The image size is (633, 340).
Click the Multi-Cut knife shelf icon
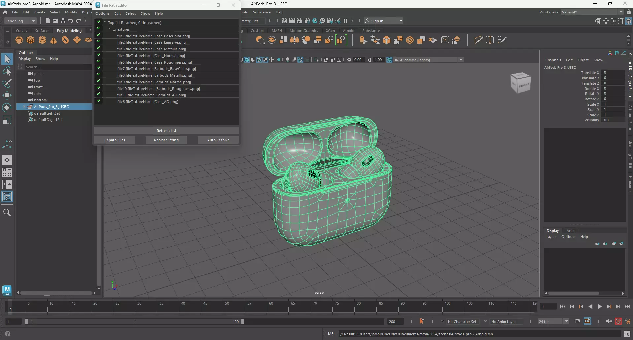click(x=479, y=40)
